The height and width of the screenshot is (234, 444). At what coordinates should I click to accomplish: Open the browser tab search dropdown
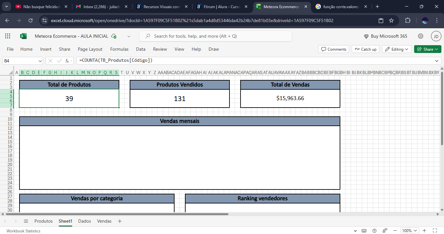(x=7, y=6)
